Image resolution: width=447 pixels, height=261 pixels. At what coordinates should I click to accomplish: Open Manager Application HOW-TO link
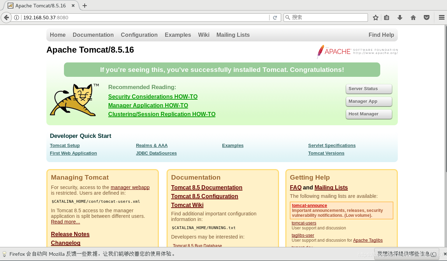pos(148,105)
